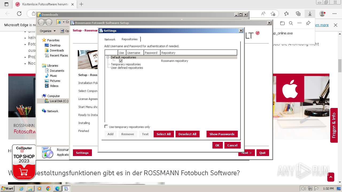This screenshot has width=342, height=192.
Task: Refresh the Edge browser page
Action: 19,14
